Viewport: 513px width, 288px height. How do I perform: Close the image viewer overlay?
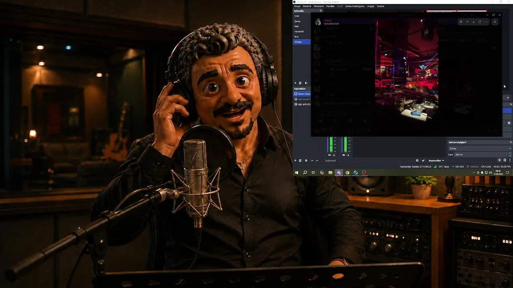coord(495,22)
